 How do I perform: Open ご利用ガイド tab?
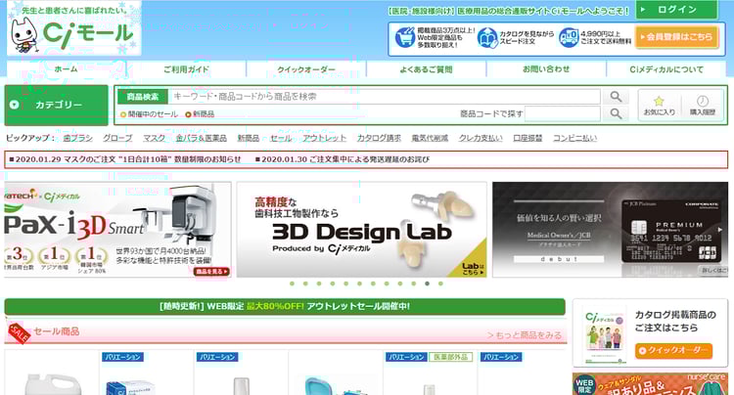186,69
